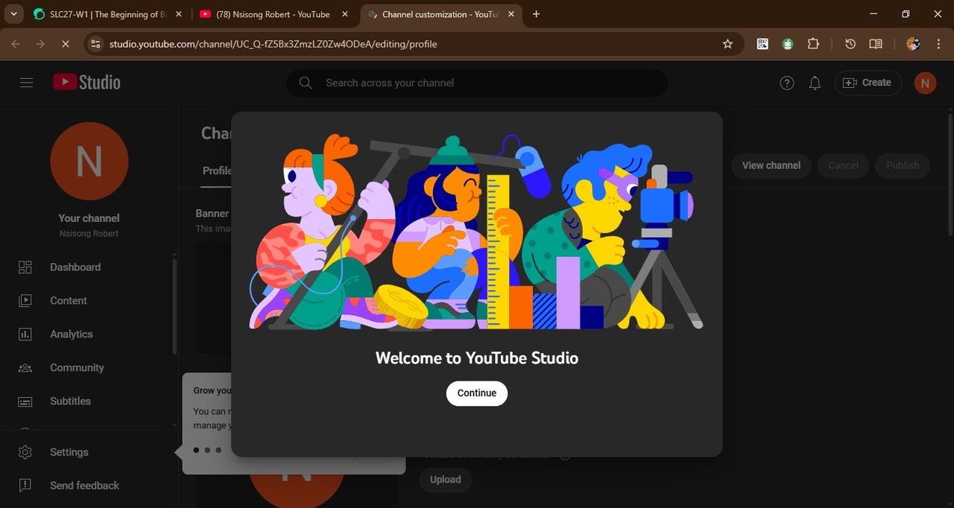Viewport: 954px width, 508px height.
Task: Close the SLC27-W1 browser tab
Action: click(x=179, y=14)
